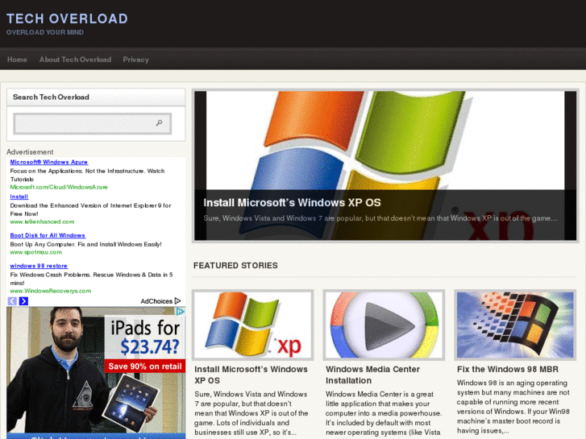This screenshot has width=586, height=439.
Task: Click the slider excerpt starting 'Sure, Windows Vista'
Action: (x=380, y=218)
